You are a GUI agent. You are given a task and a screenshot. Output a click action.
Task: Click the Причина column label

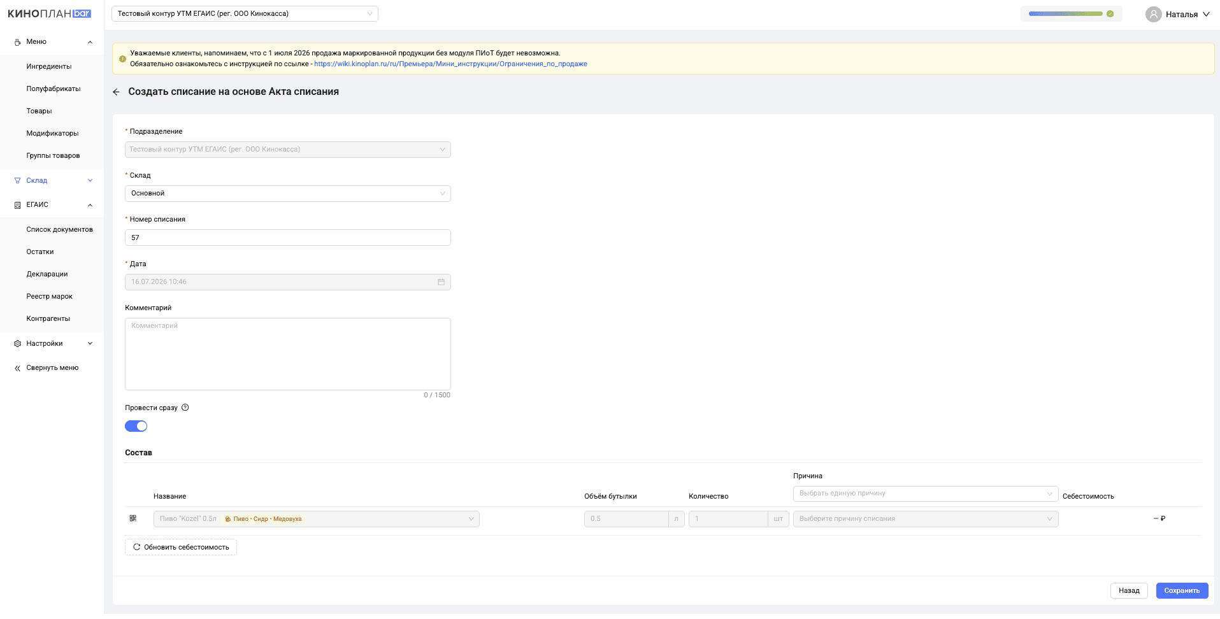point(808,476)
